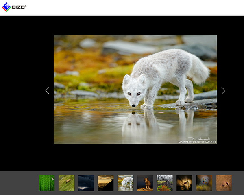Open the golden sunset mountain silhouette thumbnail
Image resolution: width=244 pixels, height=195 pixels.
(x=106, y=183)
